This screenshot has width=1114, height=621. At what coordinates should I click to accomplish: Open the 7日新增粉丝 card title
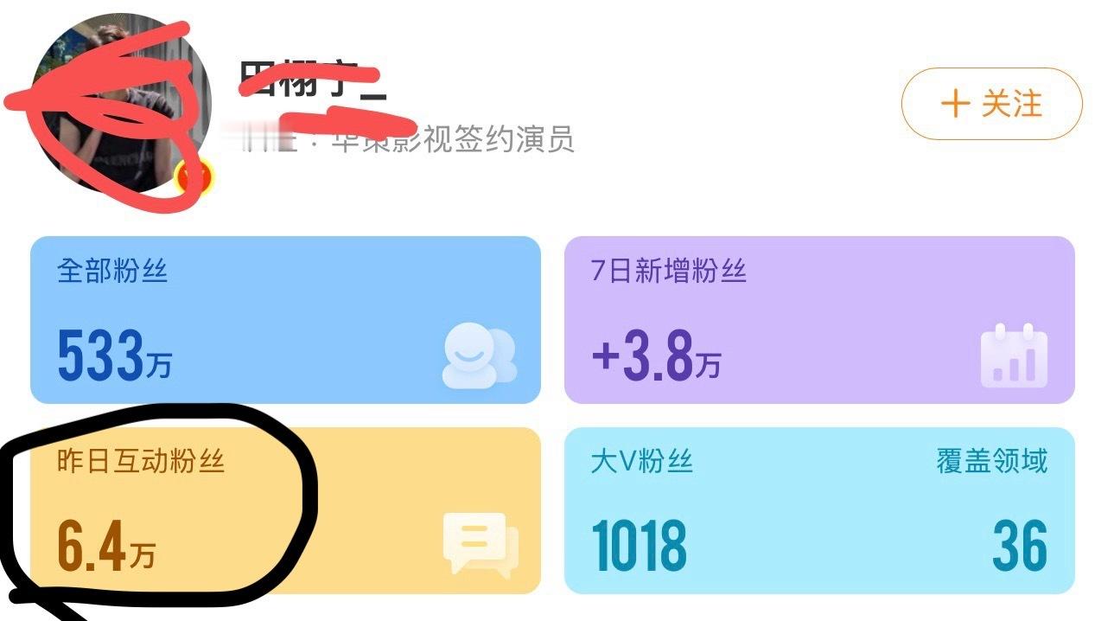tap(669, 271)
